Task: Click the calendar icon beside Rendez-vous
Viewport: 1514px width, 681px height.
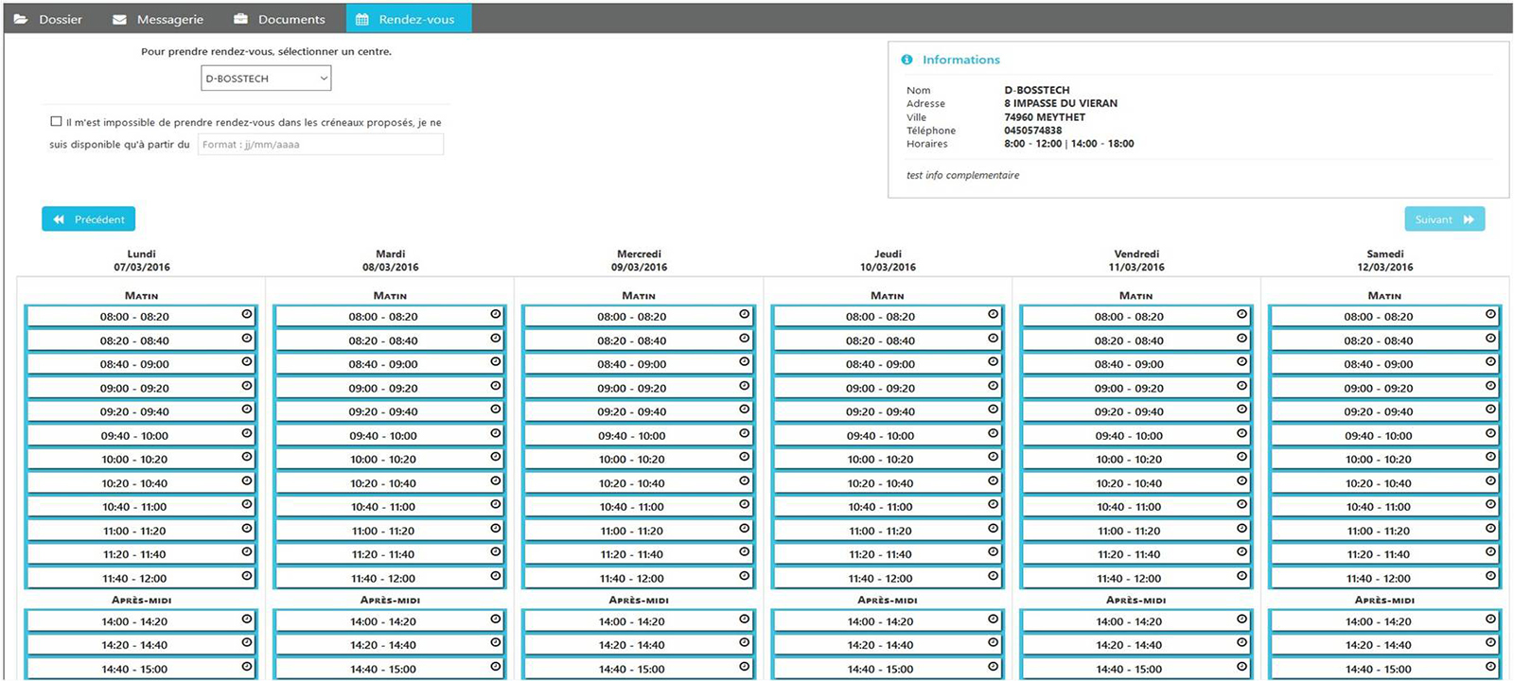Action: pyautogui.click(x=361, y=19)
